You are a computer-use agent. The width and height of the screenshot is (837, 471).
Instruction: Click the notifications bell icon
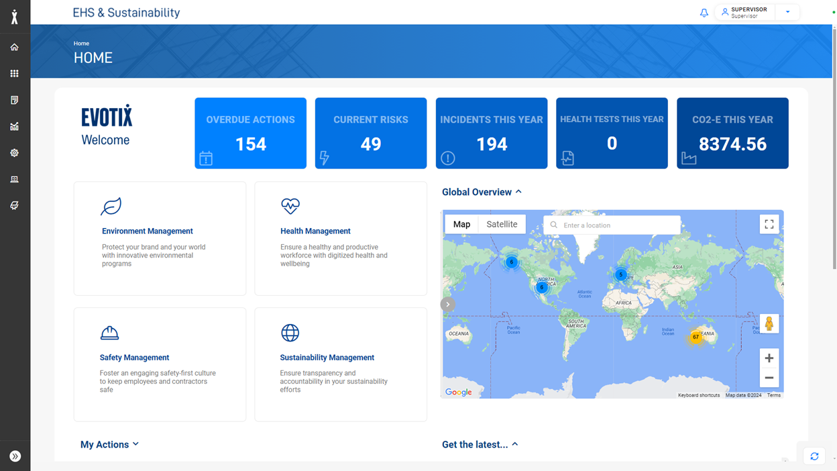[x=704, y=12]
